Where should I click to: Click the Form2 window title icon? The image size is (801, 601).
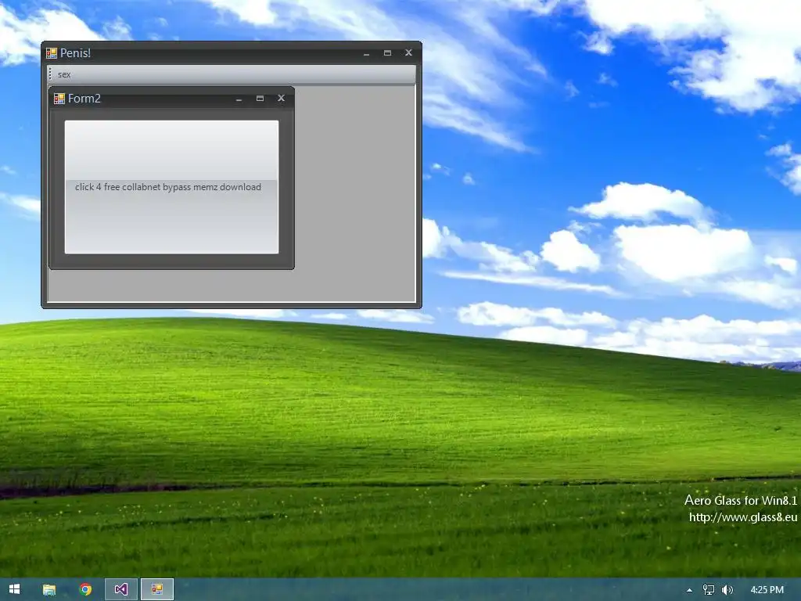coord(59,99)
